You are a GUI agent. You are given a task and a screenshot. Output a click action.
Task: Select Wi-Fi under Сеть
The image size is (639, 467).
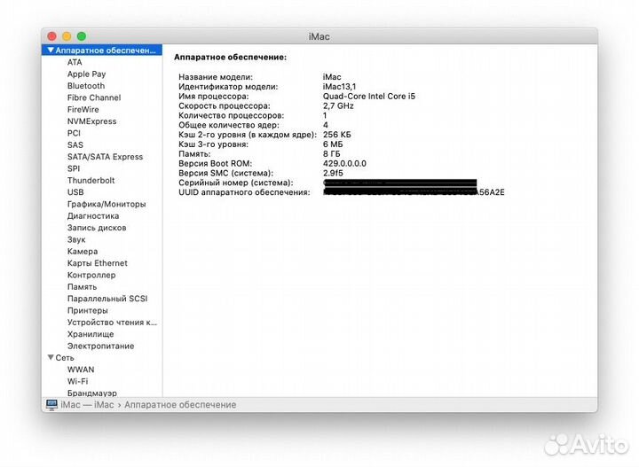[77, 381]
